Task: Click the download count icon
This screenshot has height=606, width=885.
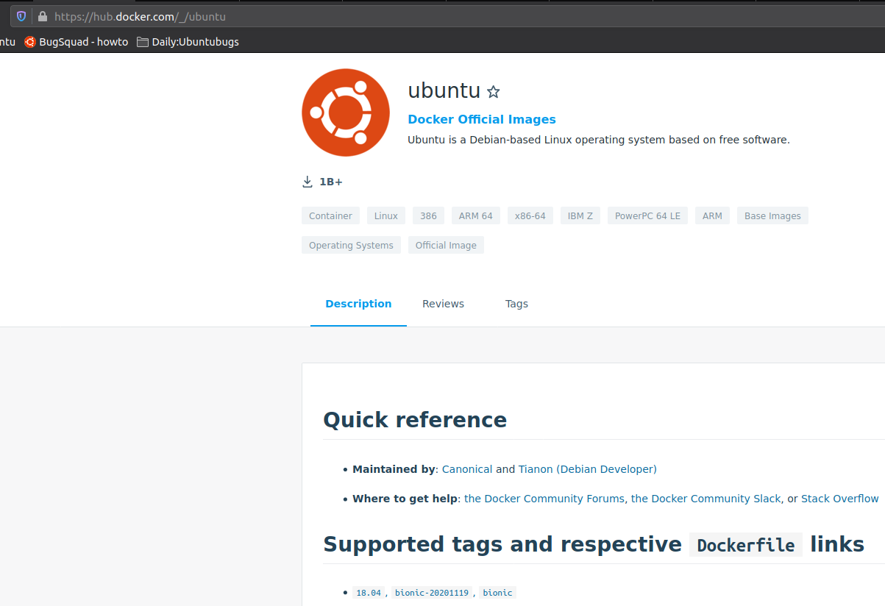Action: [308, 182]
